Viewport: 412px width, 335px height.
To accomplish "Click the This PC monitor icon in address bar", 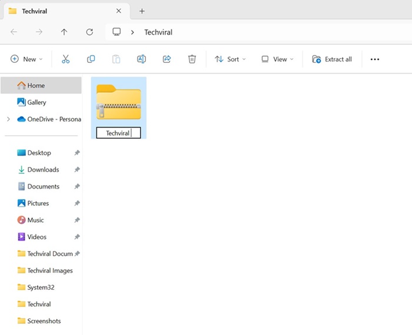I will pos(117,32).
